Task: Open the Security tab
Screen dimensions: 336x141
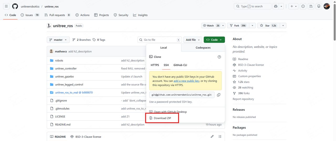Action: [x=121, y=15]
